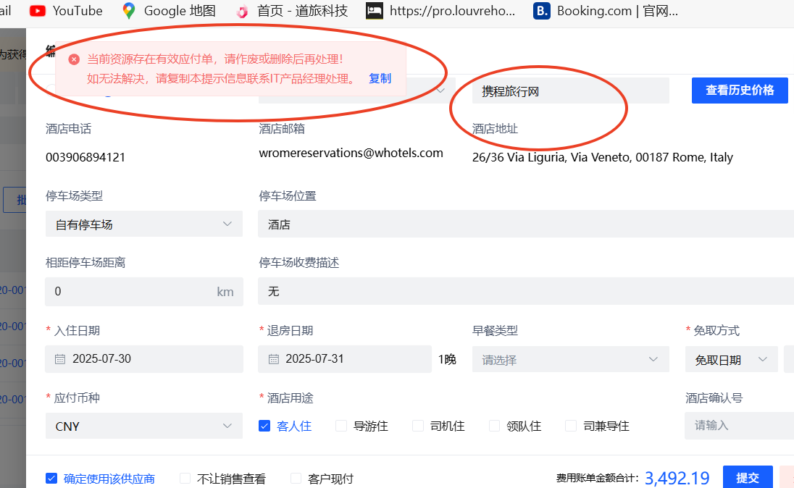Click calendar icon in 入住日期 field
794x488 pixels.
coord(60,359)
